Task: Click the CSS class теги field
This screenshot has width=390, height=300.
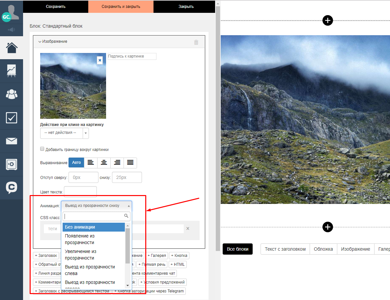Action: point(114,229)
